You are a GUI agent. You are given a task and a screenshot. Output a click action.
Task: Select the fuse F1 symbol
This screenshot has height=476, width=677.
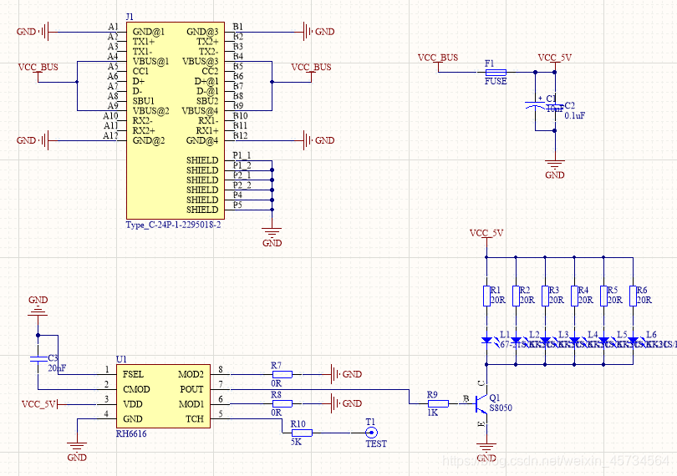tap(496, 73)
